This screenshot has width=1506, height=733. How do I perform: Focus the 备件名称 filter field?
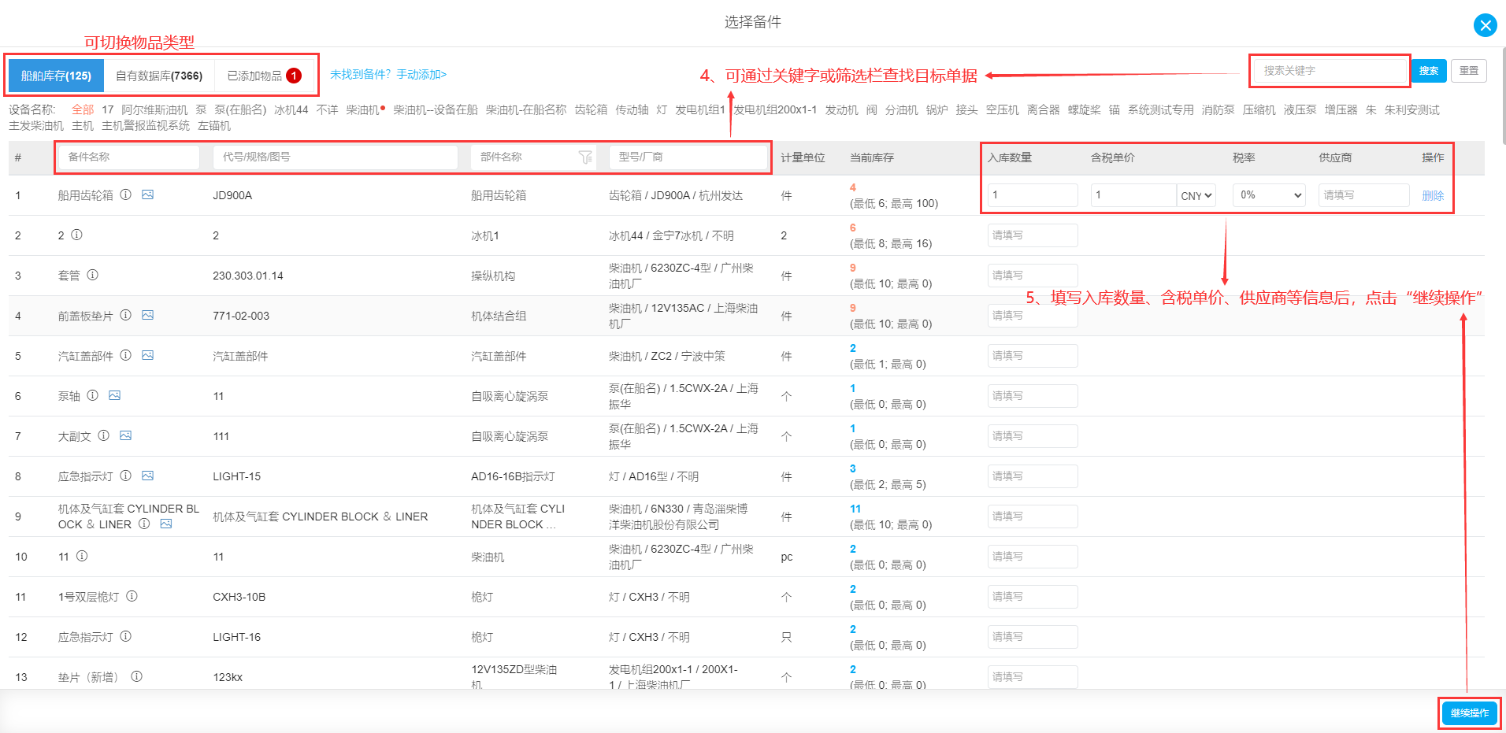tap(128, 157)
